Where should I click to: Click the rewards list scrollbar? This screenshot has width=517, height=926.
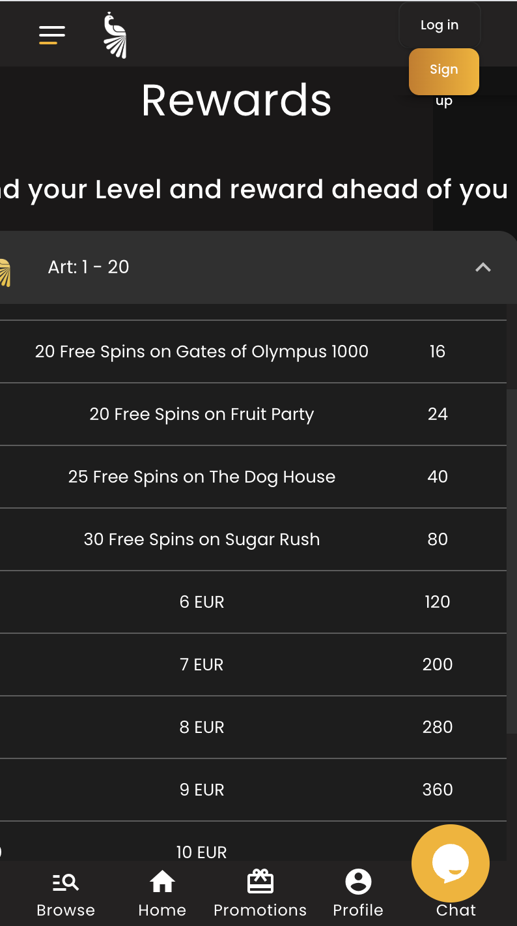(x=512, y=561)
